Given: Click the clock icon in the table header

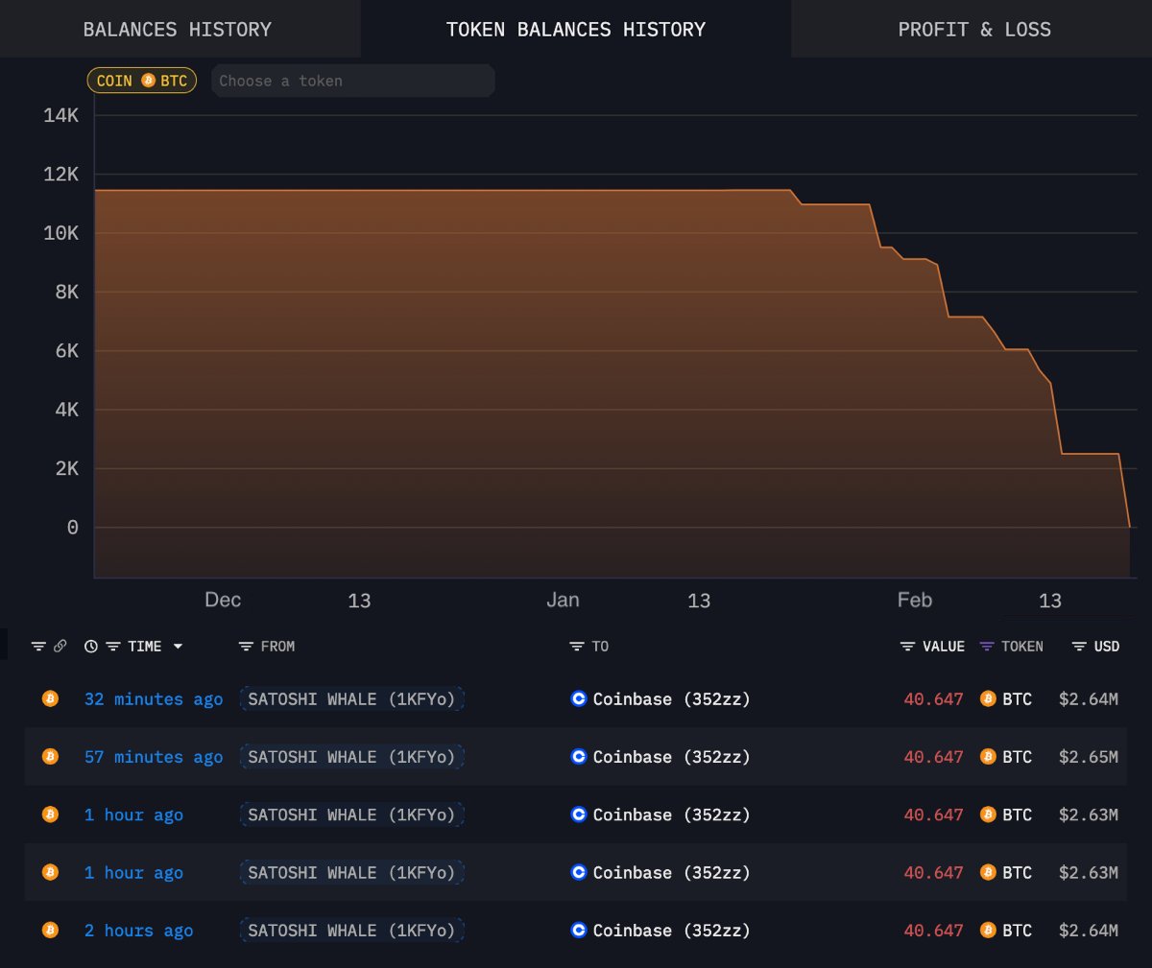Looking at the screenshot, I should click(90, 646).
